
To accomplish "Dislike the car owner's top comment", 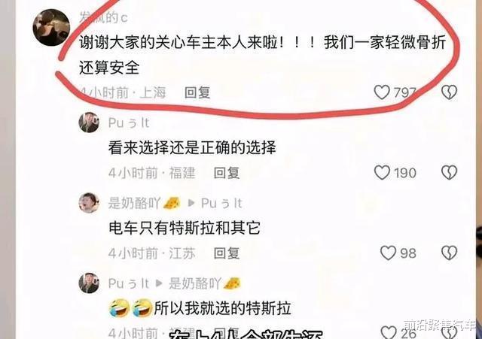I will (x=449, y=92).
